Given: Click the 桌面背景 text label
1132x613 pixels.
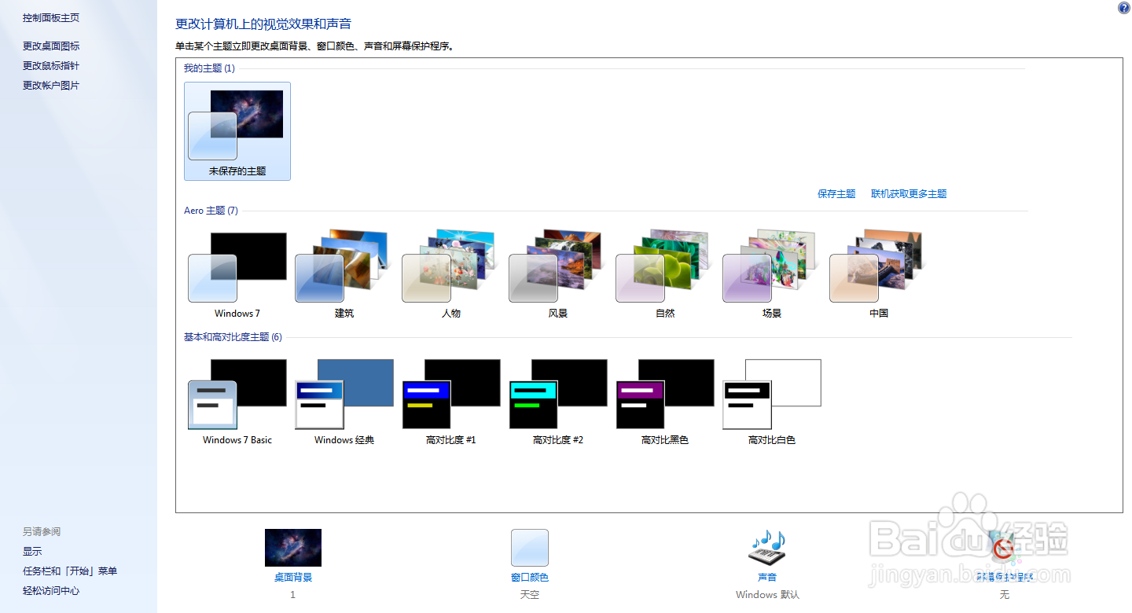Looking at the screenshot, I should (293, 578).
